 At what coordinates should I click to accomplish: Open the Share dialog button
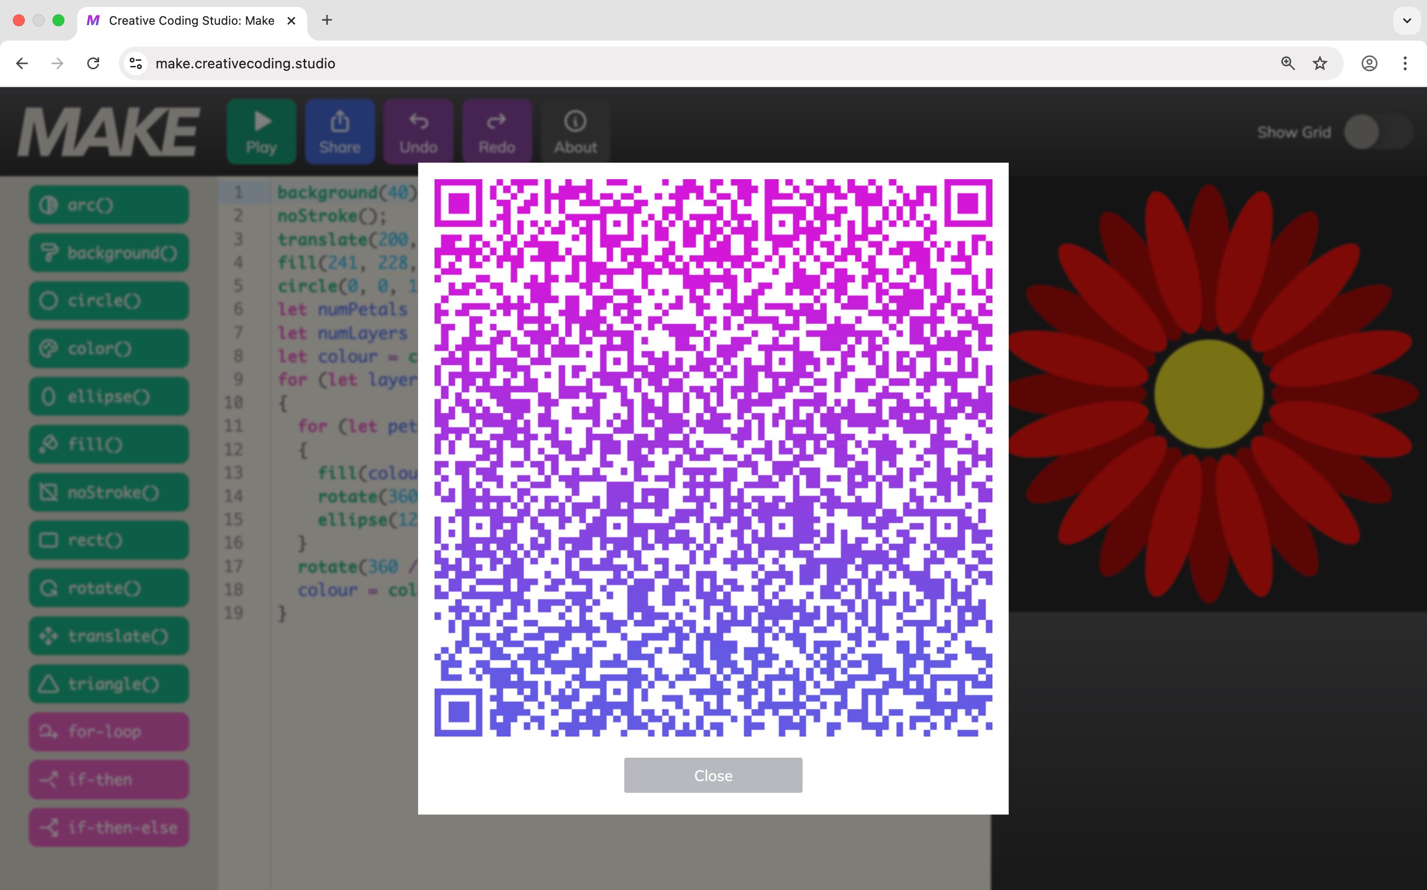point(340,132)
